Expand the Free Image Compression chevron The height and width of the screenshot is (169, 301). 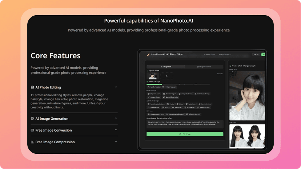(116, 141)
